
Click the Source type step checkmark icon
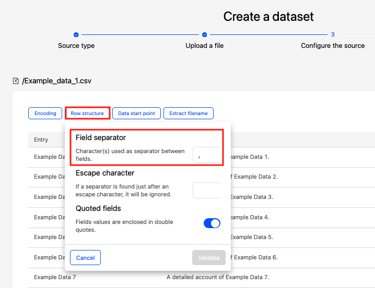(76, 34)
